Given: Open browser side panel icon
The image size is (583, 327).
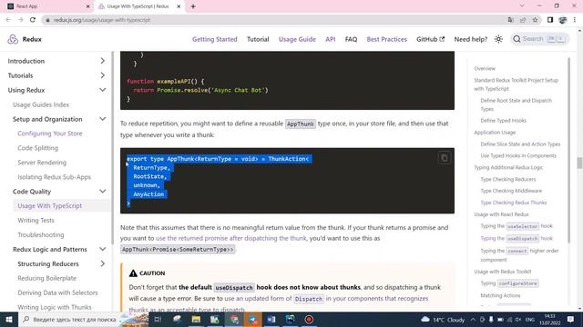Looking at the screenshot, I should pyautogui.click(x=550, y=20).
